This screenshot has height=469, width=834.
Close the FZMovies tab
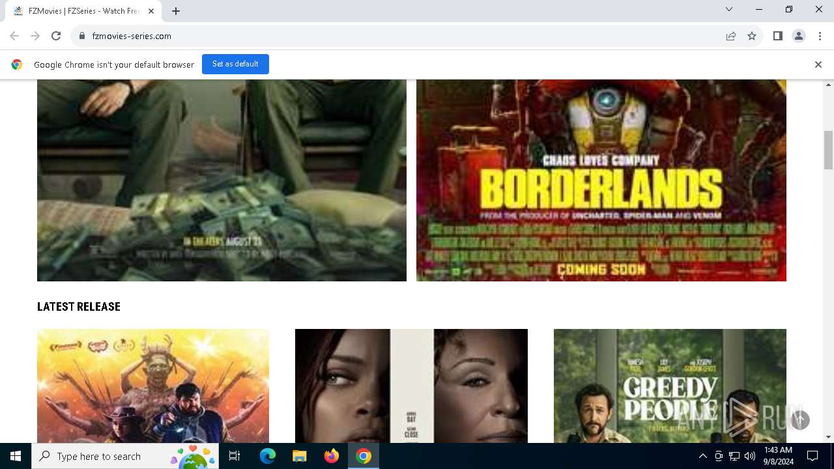[151, 11]
